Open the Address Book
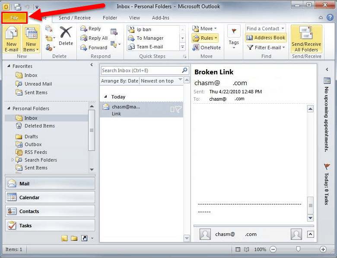 pos(266,38)
